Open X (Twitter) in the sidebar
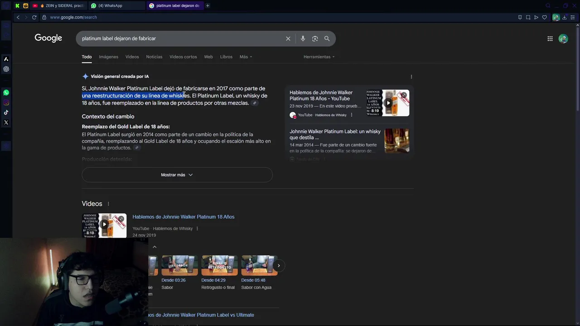This screenshot has width=580, height=326. pos(6,122)
